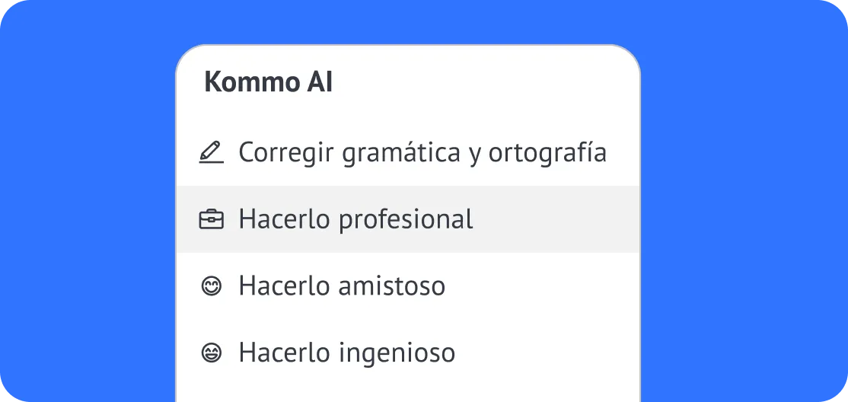Click the word "Corregir" in first option
Screen dimensions: 848x402
(285, 153)
